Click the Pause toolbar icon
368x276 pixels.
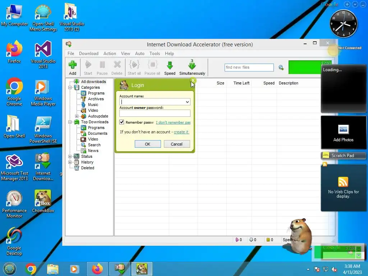(x=102, y=68)
